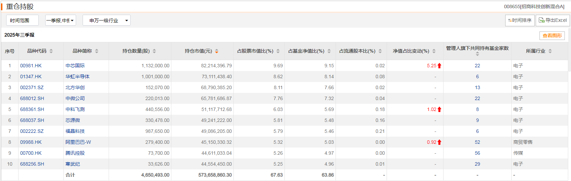Image resolution: width=571 pixels, height=181 pixels.
Task: Click fund title 008655[招商科技创新混合A]
Action: pos(534,6)
